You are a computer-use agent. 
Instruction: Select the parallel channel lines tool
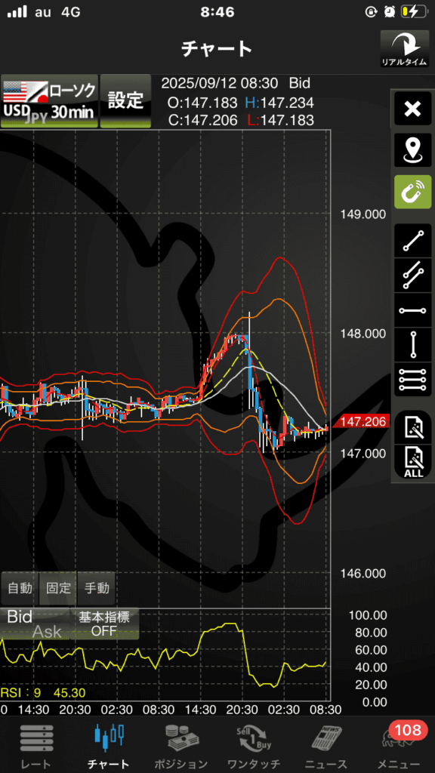click(413, 276)
